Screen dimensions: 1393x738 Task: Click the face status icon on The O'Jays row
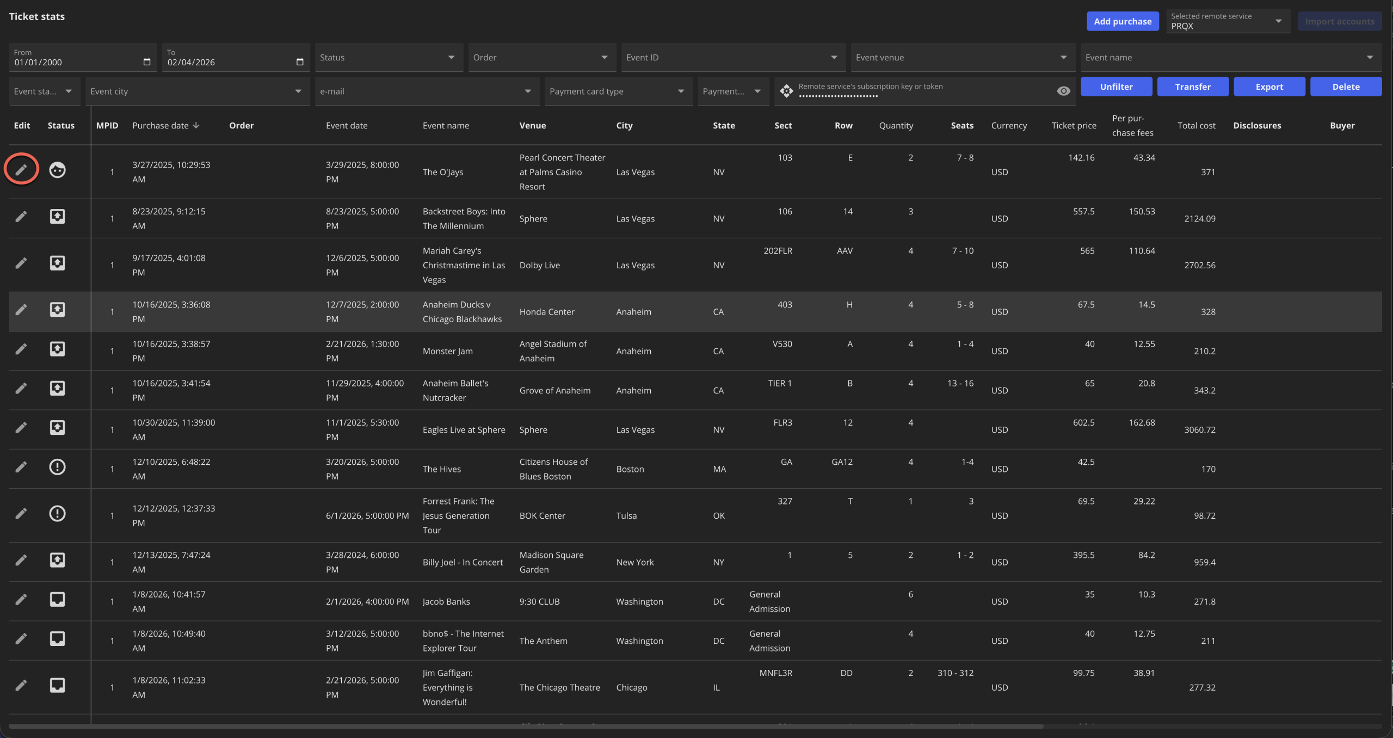point(57,170)
